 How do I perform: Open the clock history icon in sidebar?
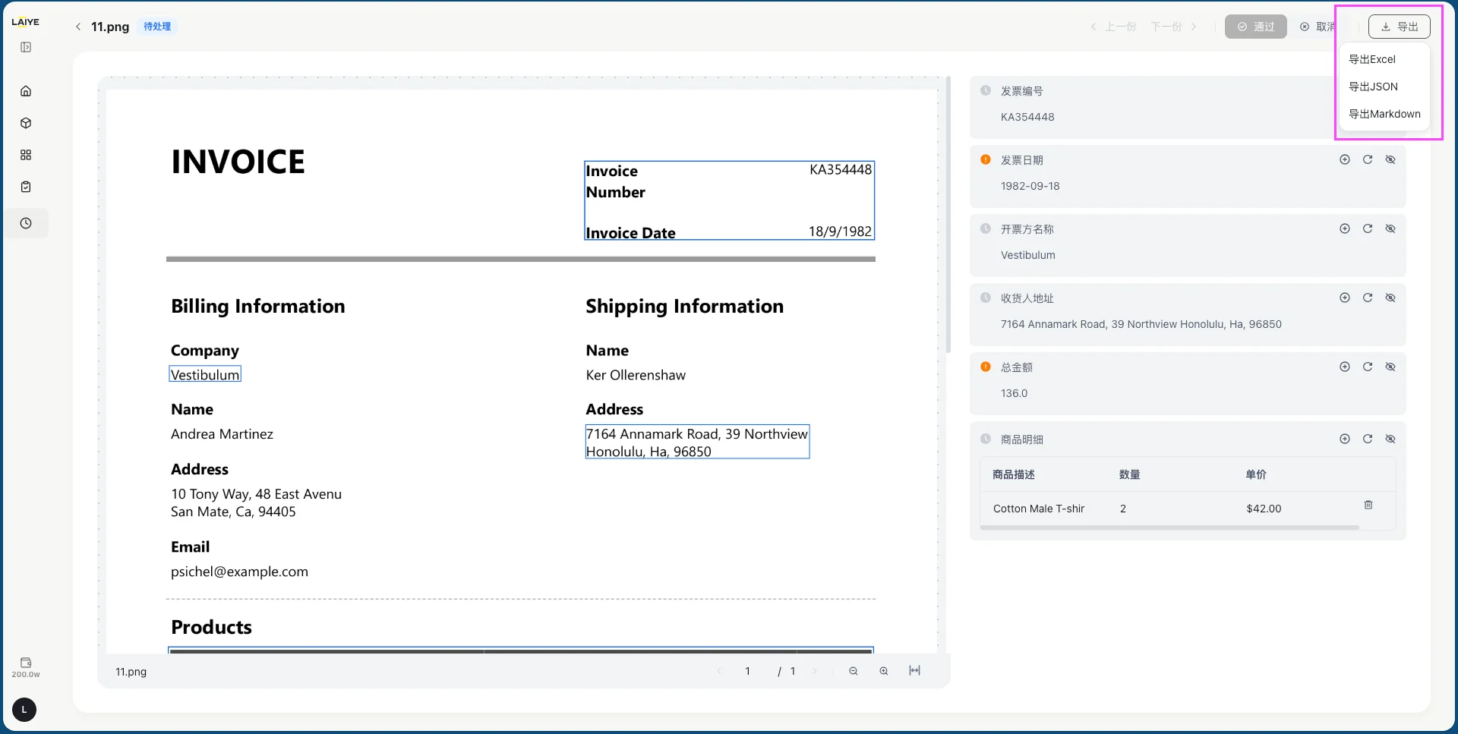click(26, 223)
